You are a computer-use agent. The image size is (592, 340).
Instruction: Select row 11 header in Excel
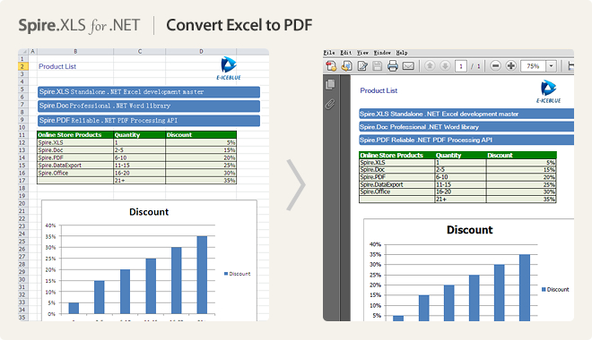point(22,135)
